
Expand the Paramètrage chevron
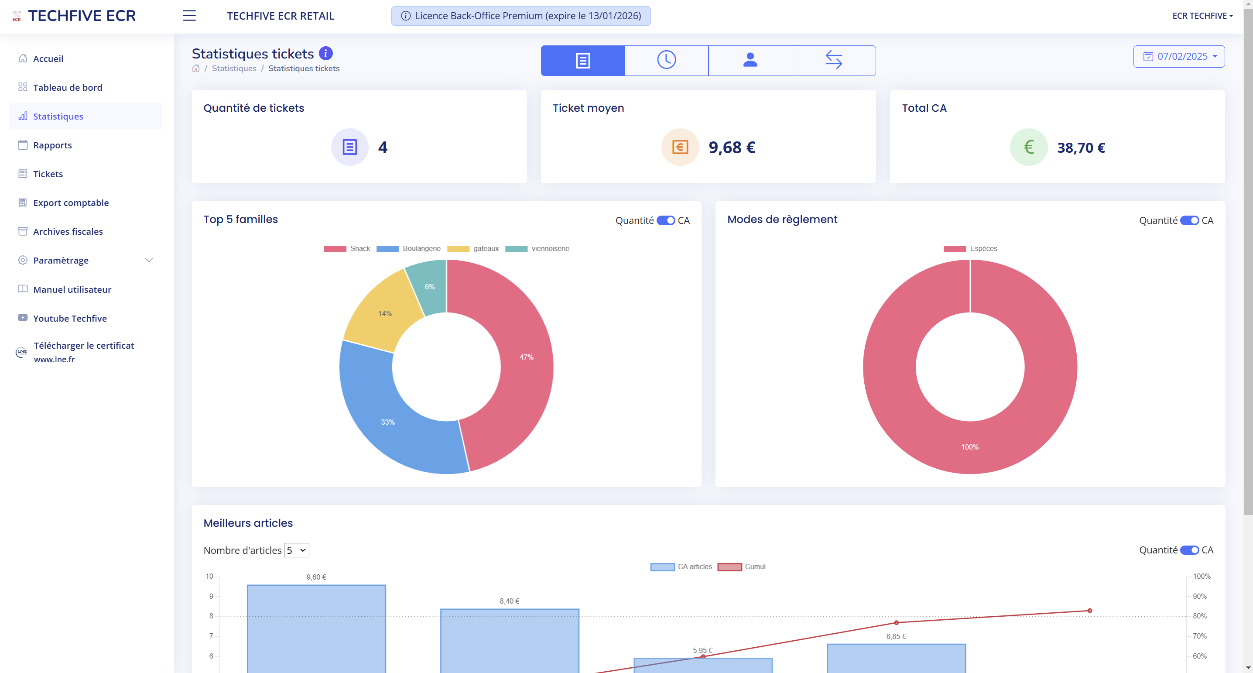pos(149,261)
